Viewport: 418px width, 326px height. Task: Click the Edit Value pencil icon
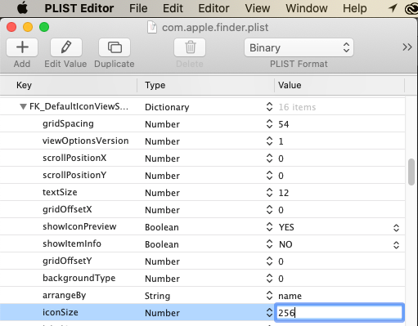[x=66, y=47]
